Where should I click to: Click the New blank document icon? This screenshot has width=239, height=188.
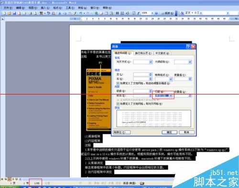[4, 13]
